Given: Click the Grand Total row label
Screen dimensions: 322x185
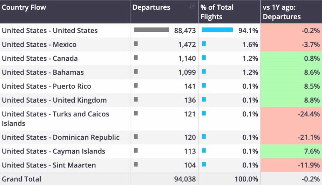Looking at the screenshot, I should tap(21, 179).
